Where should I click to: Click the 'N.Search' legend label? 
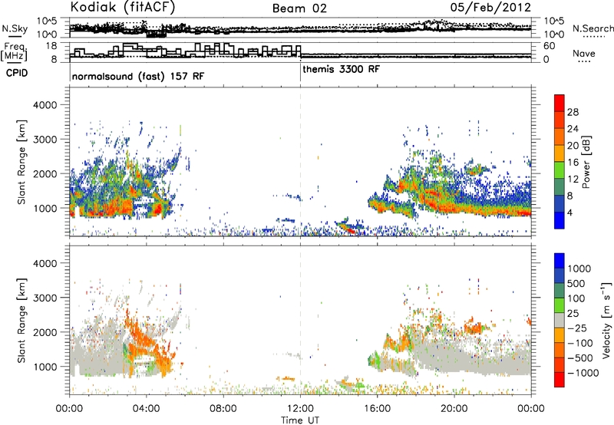tap(593, 28)
